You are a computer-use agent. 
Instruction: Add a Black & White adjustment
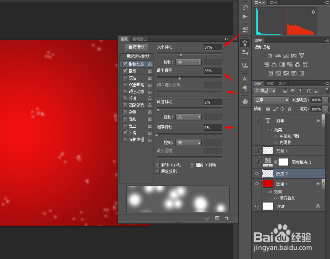tap(282, 65)
